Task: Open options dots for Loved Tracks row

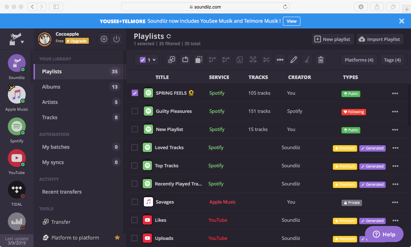Action: click(395, 148)
